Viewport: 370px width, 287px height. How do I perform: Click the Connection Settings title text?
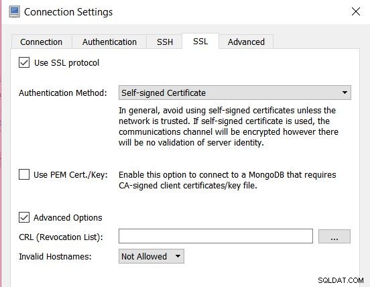68,12
